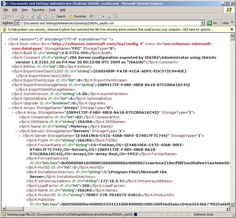
Task: Click the xml version declaration line
Action: [x=61, y=39]
